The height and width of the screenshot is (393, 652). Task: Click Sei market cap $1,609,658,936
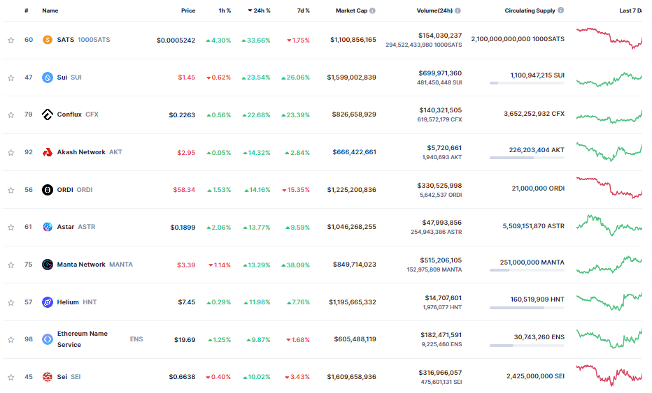351,377
